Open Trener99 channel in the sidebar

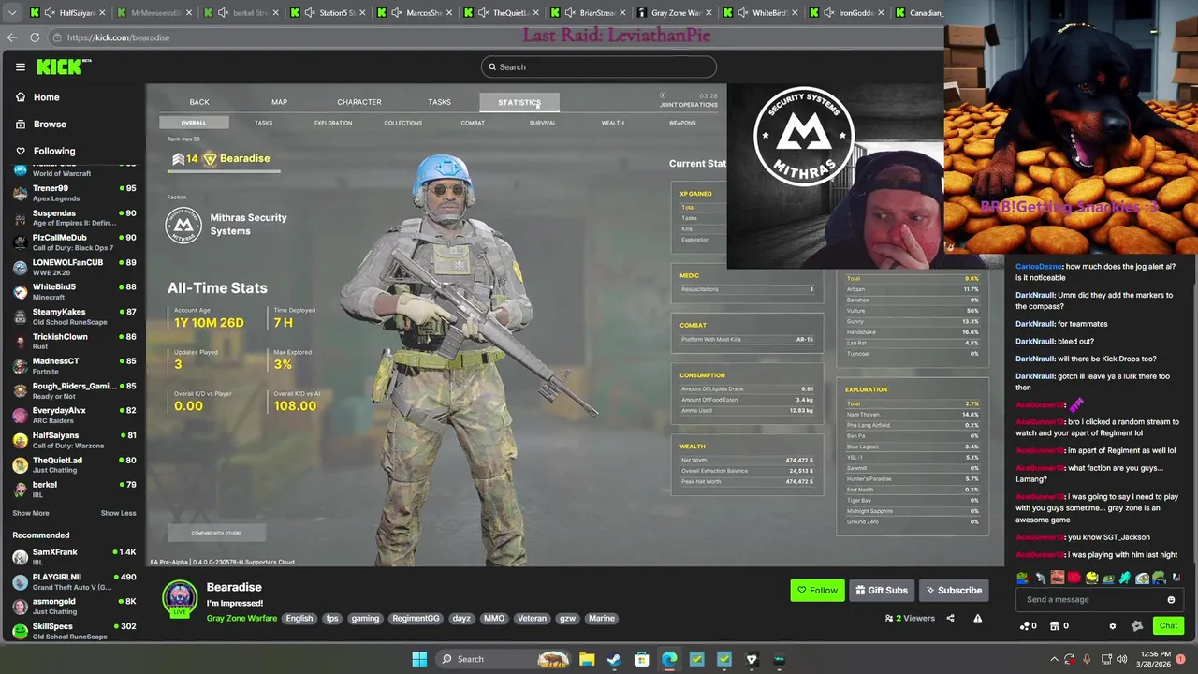click(73, 193)
